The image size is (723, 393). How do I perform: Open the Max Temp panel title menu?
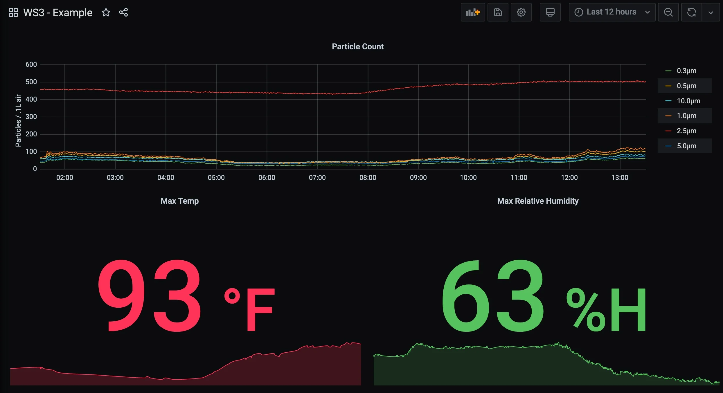click(x=180, y=201)
